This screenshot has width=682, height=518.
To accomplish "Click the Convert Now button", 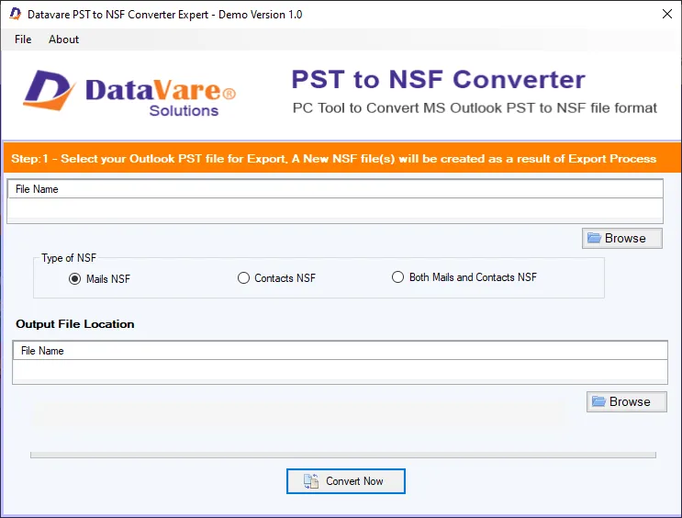I will point(346,481).
